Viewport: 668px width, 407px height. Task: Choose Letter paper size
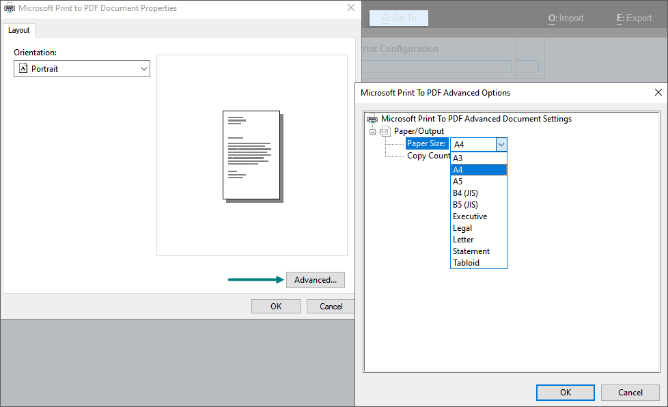tap(463, 239)
